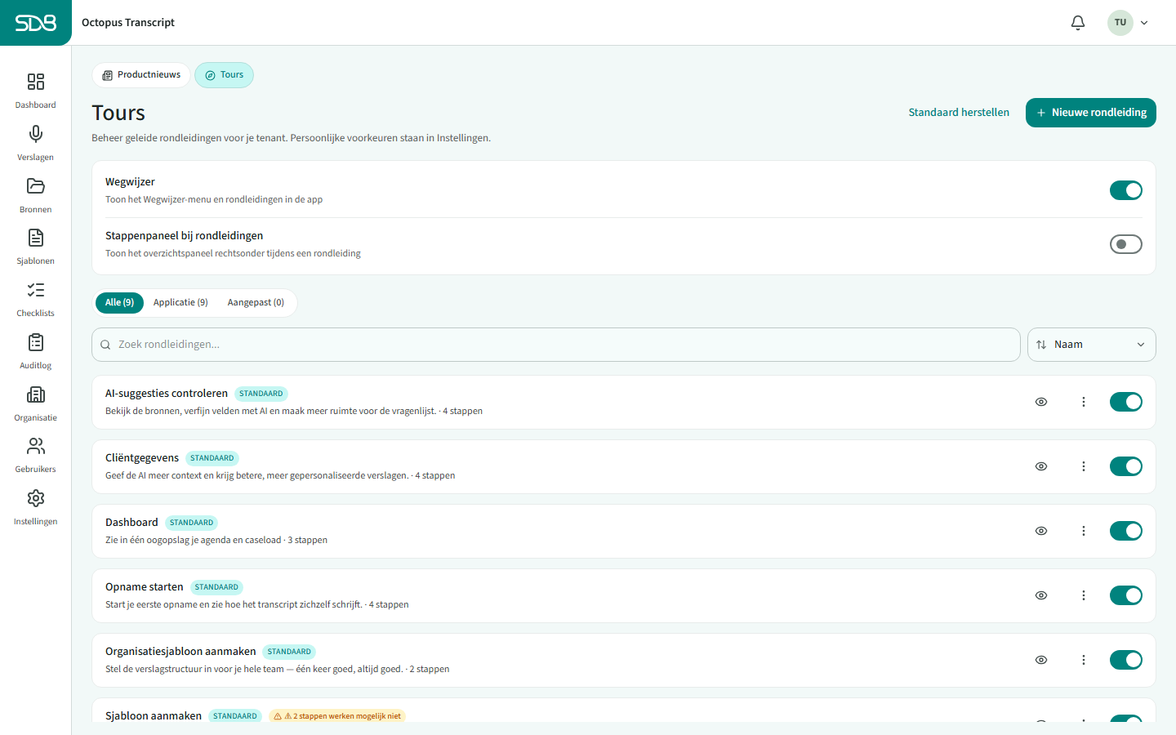Open more options for Opname starten
The image size is (1176, 735).
pos(1084,595)
